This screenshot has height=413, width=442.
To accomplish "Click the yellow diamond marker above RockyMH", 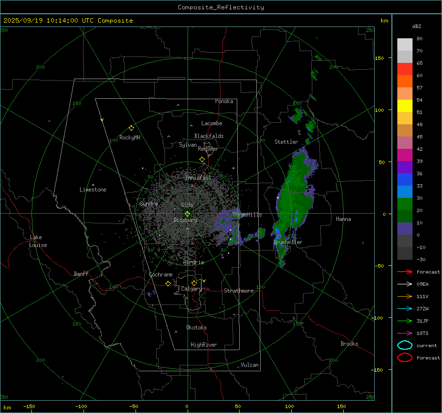I will coord(131,128).
